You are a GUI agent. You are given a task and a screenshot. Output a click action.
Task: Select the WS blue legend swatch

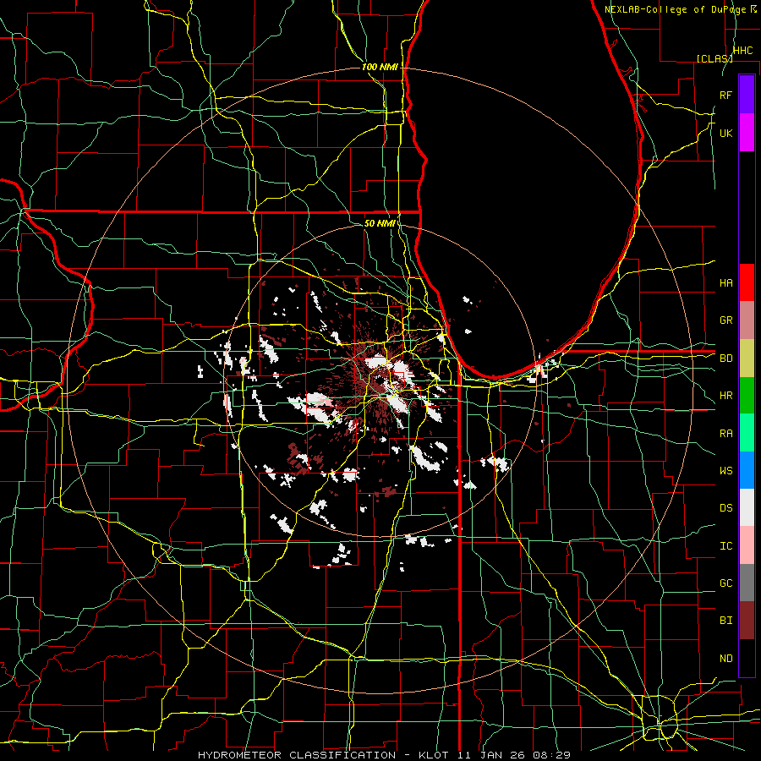747,470
